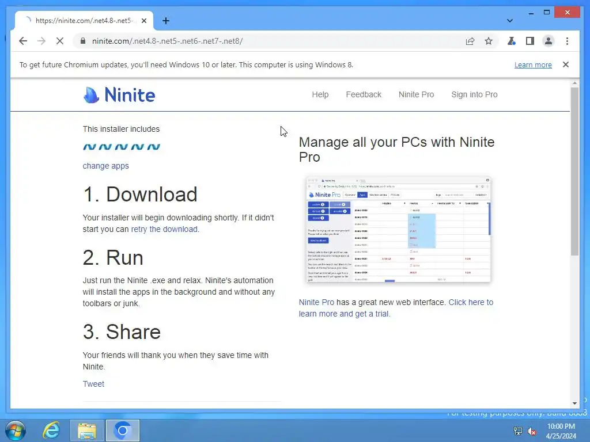Screen dimensions: 590x442
Task: Dismiss the Chromium update infobar
Action: (566, 64)
